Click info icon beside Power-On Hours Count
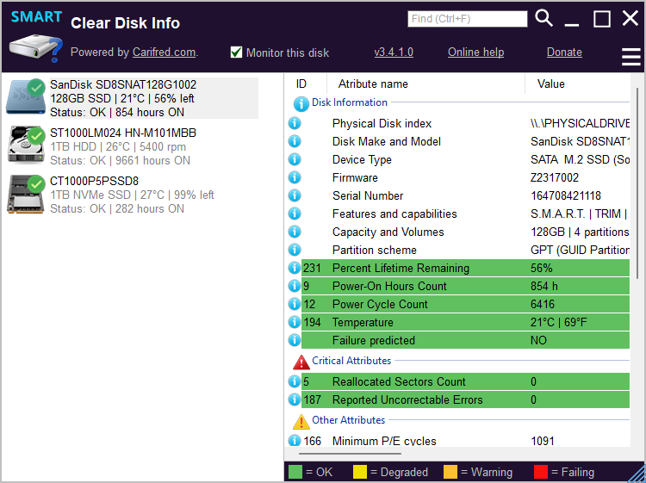This screenshot has height=483, width=646. click(295, 286)
